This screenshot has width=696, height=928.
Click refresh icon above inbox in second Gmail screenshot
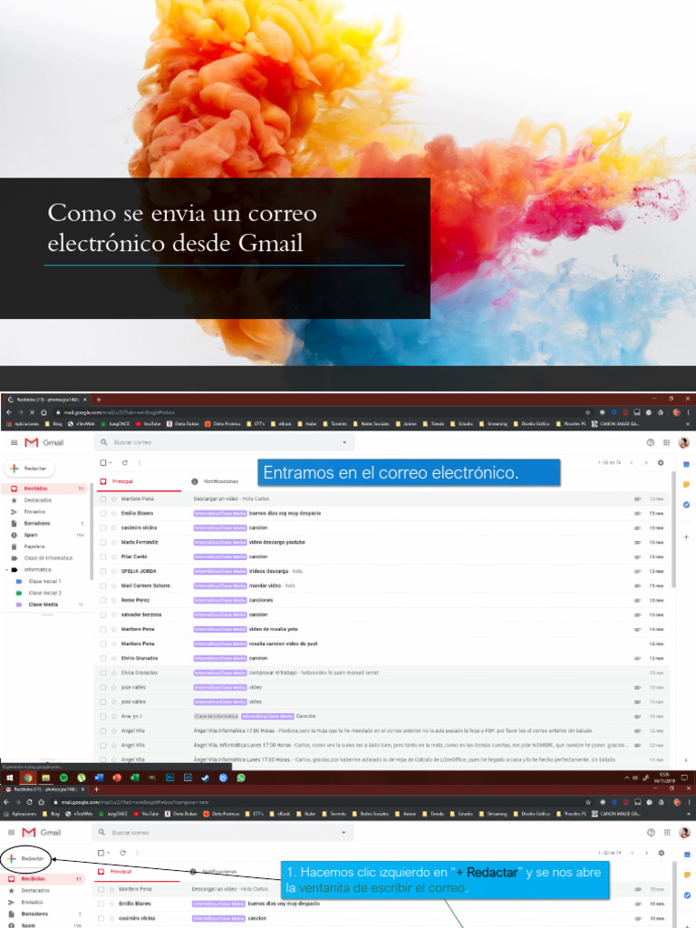[123, 853]
